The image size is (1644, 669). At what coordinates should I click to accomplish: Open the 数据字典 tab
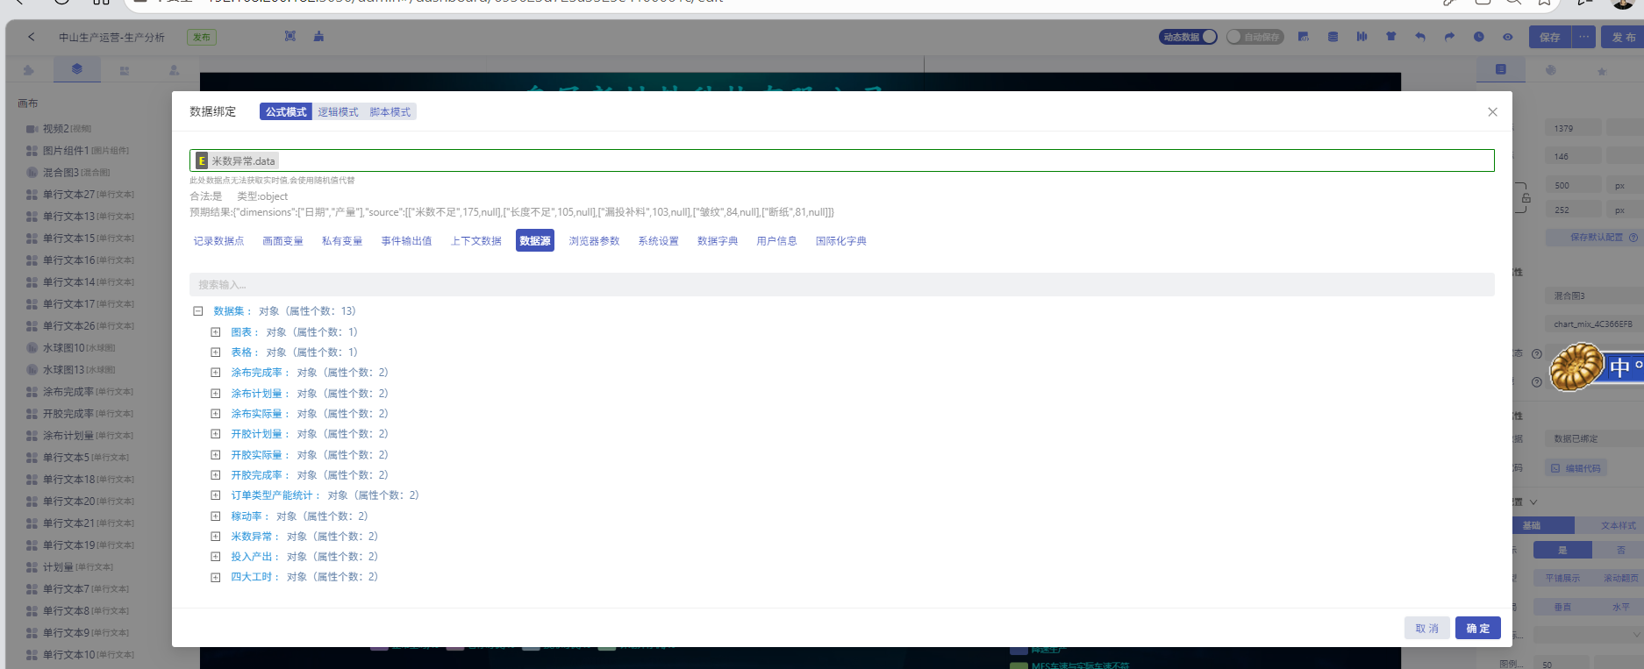718,241
